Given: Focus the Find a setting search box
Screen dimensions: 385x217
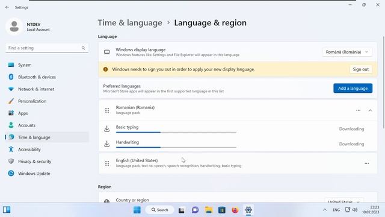Looking at the screenshot, I should click(x=47, y=48).
